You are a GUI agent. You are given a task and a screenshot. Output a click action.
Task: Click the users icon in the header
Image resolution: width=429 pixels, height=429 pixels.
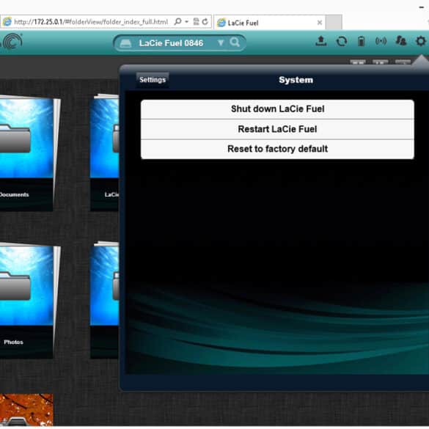[401, 41]
